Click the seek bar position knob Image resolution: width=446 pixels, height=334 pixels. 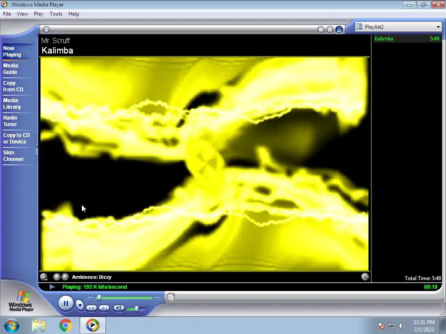point(99,297)
